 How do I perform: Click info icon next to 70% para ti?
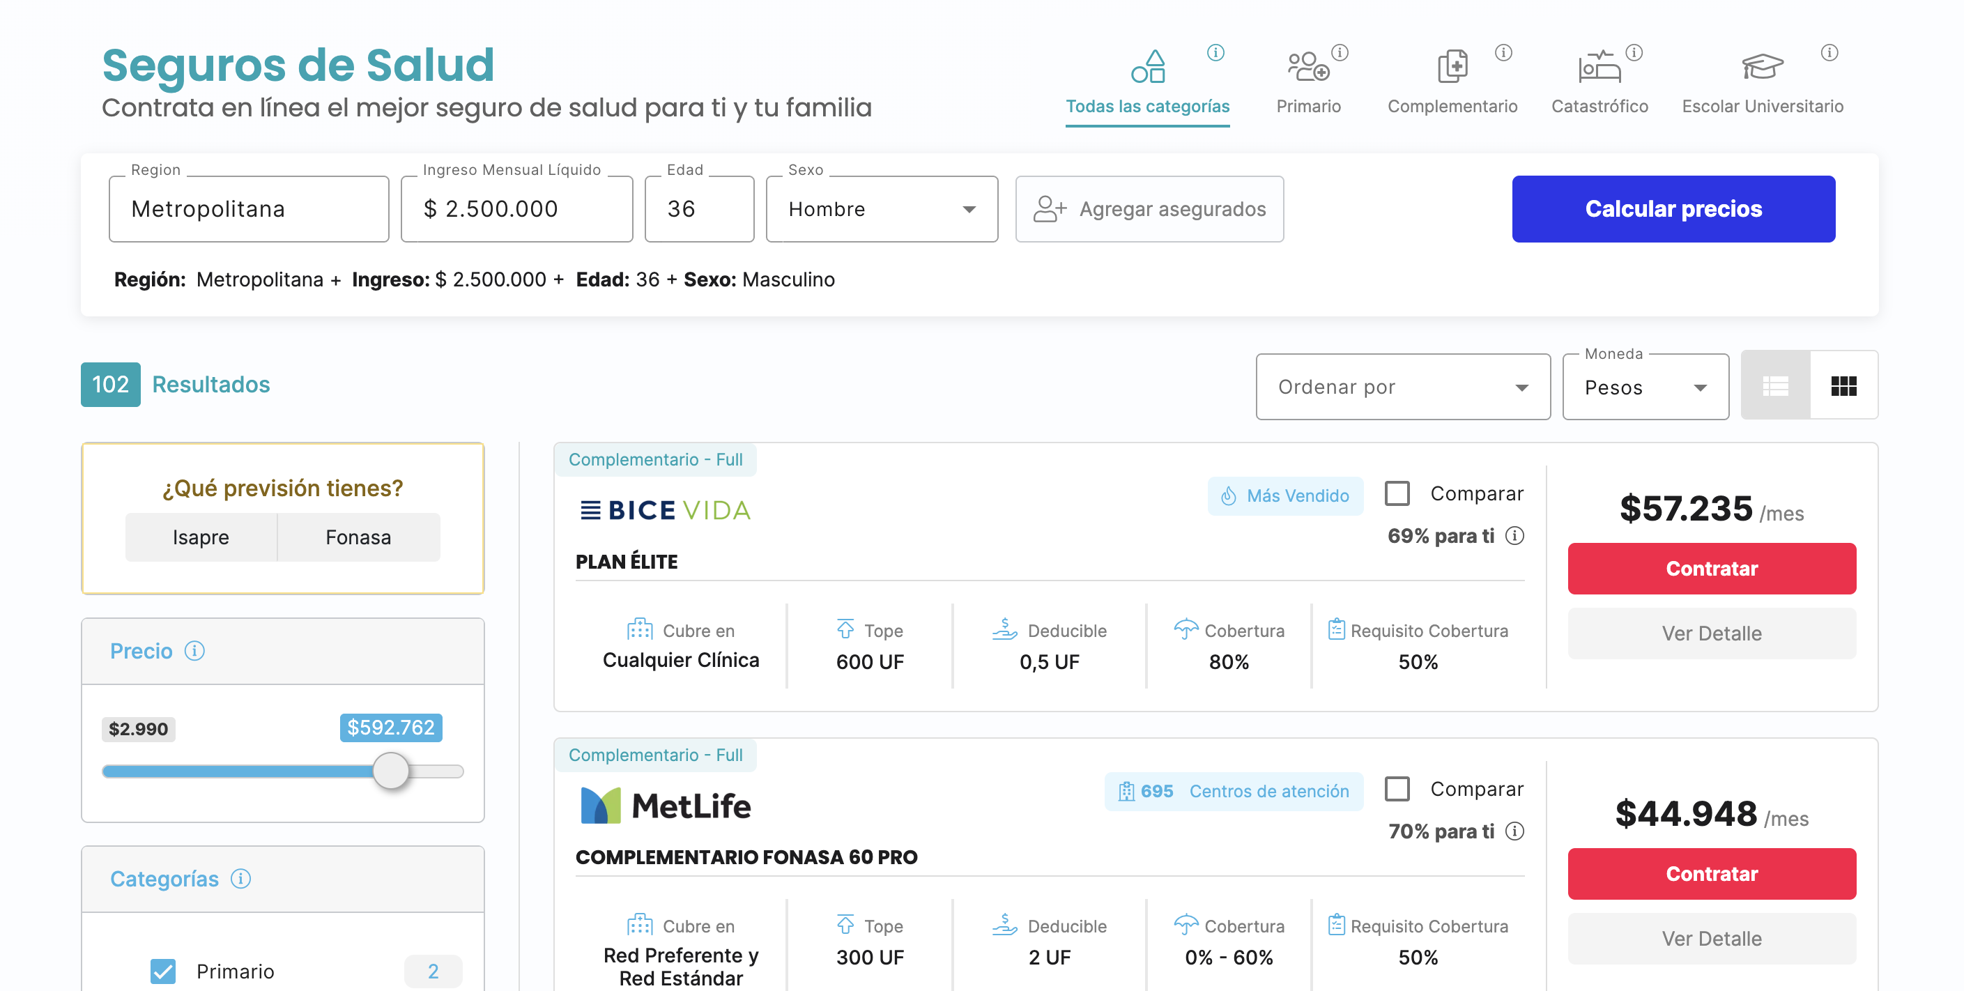coord(1515,831)
